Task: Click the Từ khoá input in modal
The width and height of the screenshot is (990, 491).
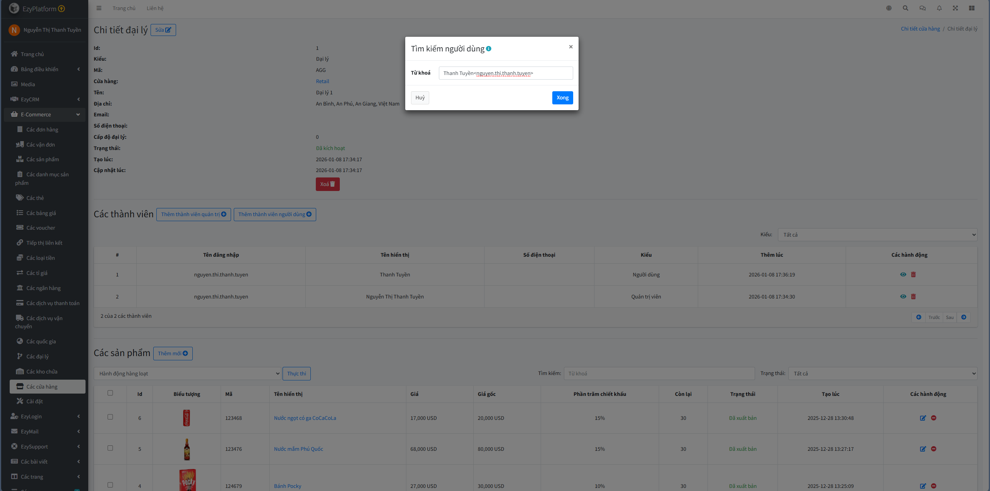Action: 505,73
